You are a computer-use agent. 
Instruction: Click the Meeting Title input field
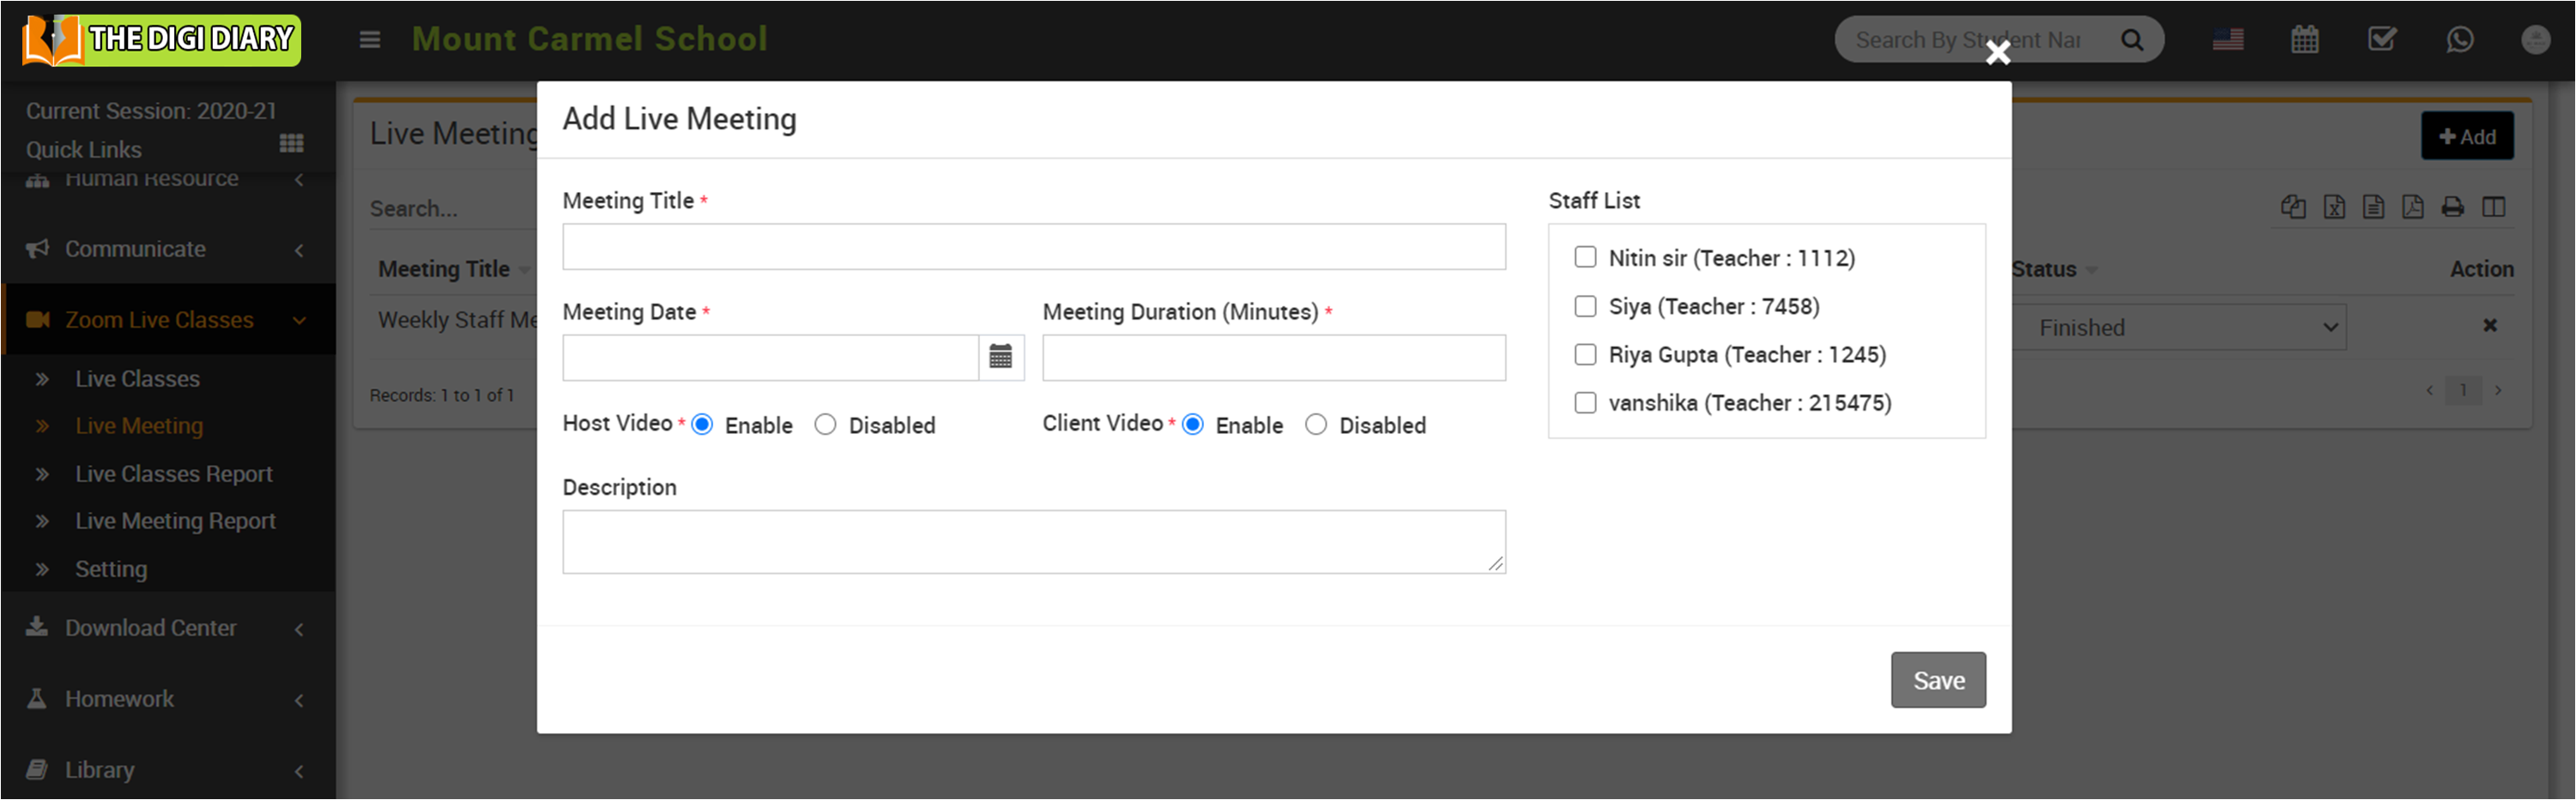[x=1033, y=247]
